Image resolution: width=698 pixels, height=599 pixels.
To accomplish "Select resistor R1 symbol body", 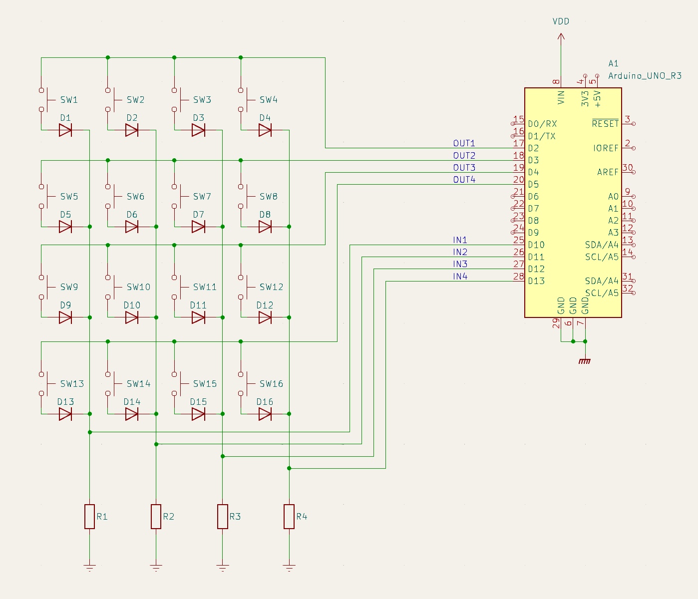I will tap(89, 517).
